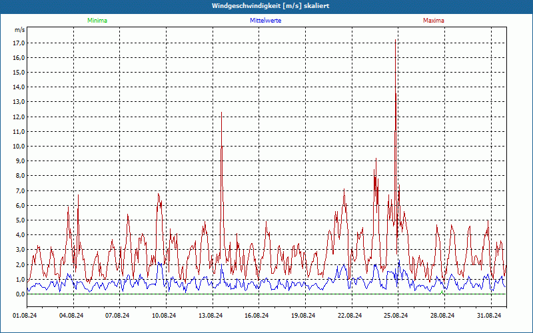Click the 28.08.24 date label

[442, 316]
